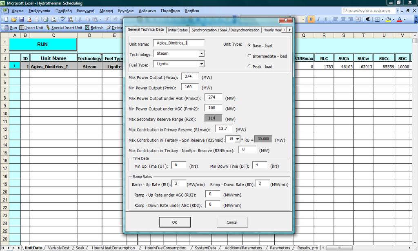Switch to the VariableCost sheet tab

click(x=59, y=248)
